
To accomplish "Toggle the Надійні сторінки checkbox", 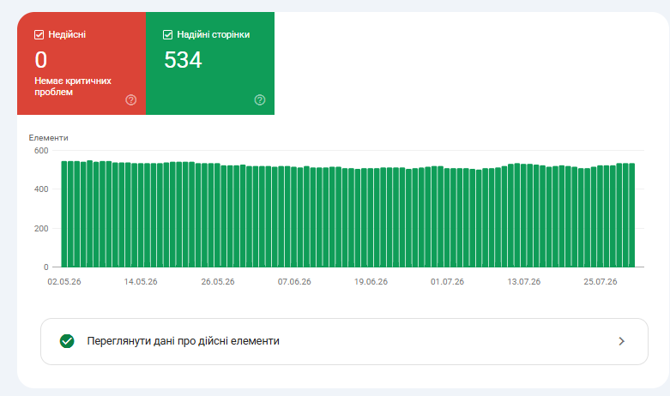I will [x=168, y=34].
